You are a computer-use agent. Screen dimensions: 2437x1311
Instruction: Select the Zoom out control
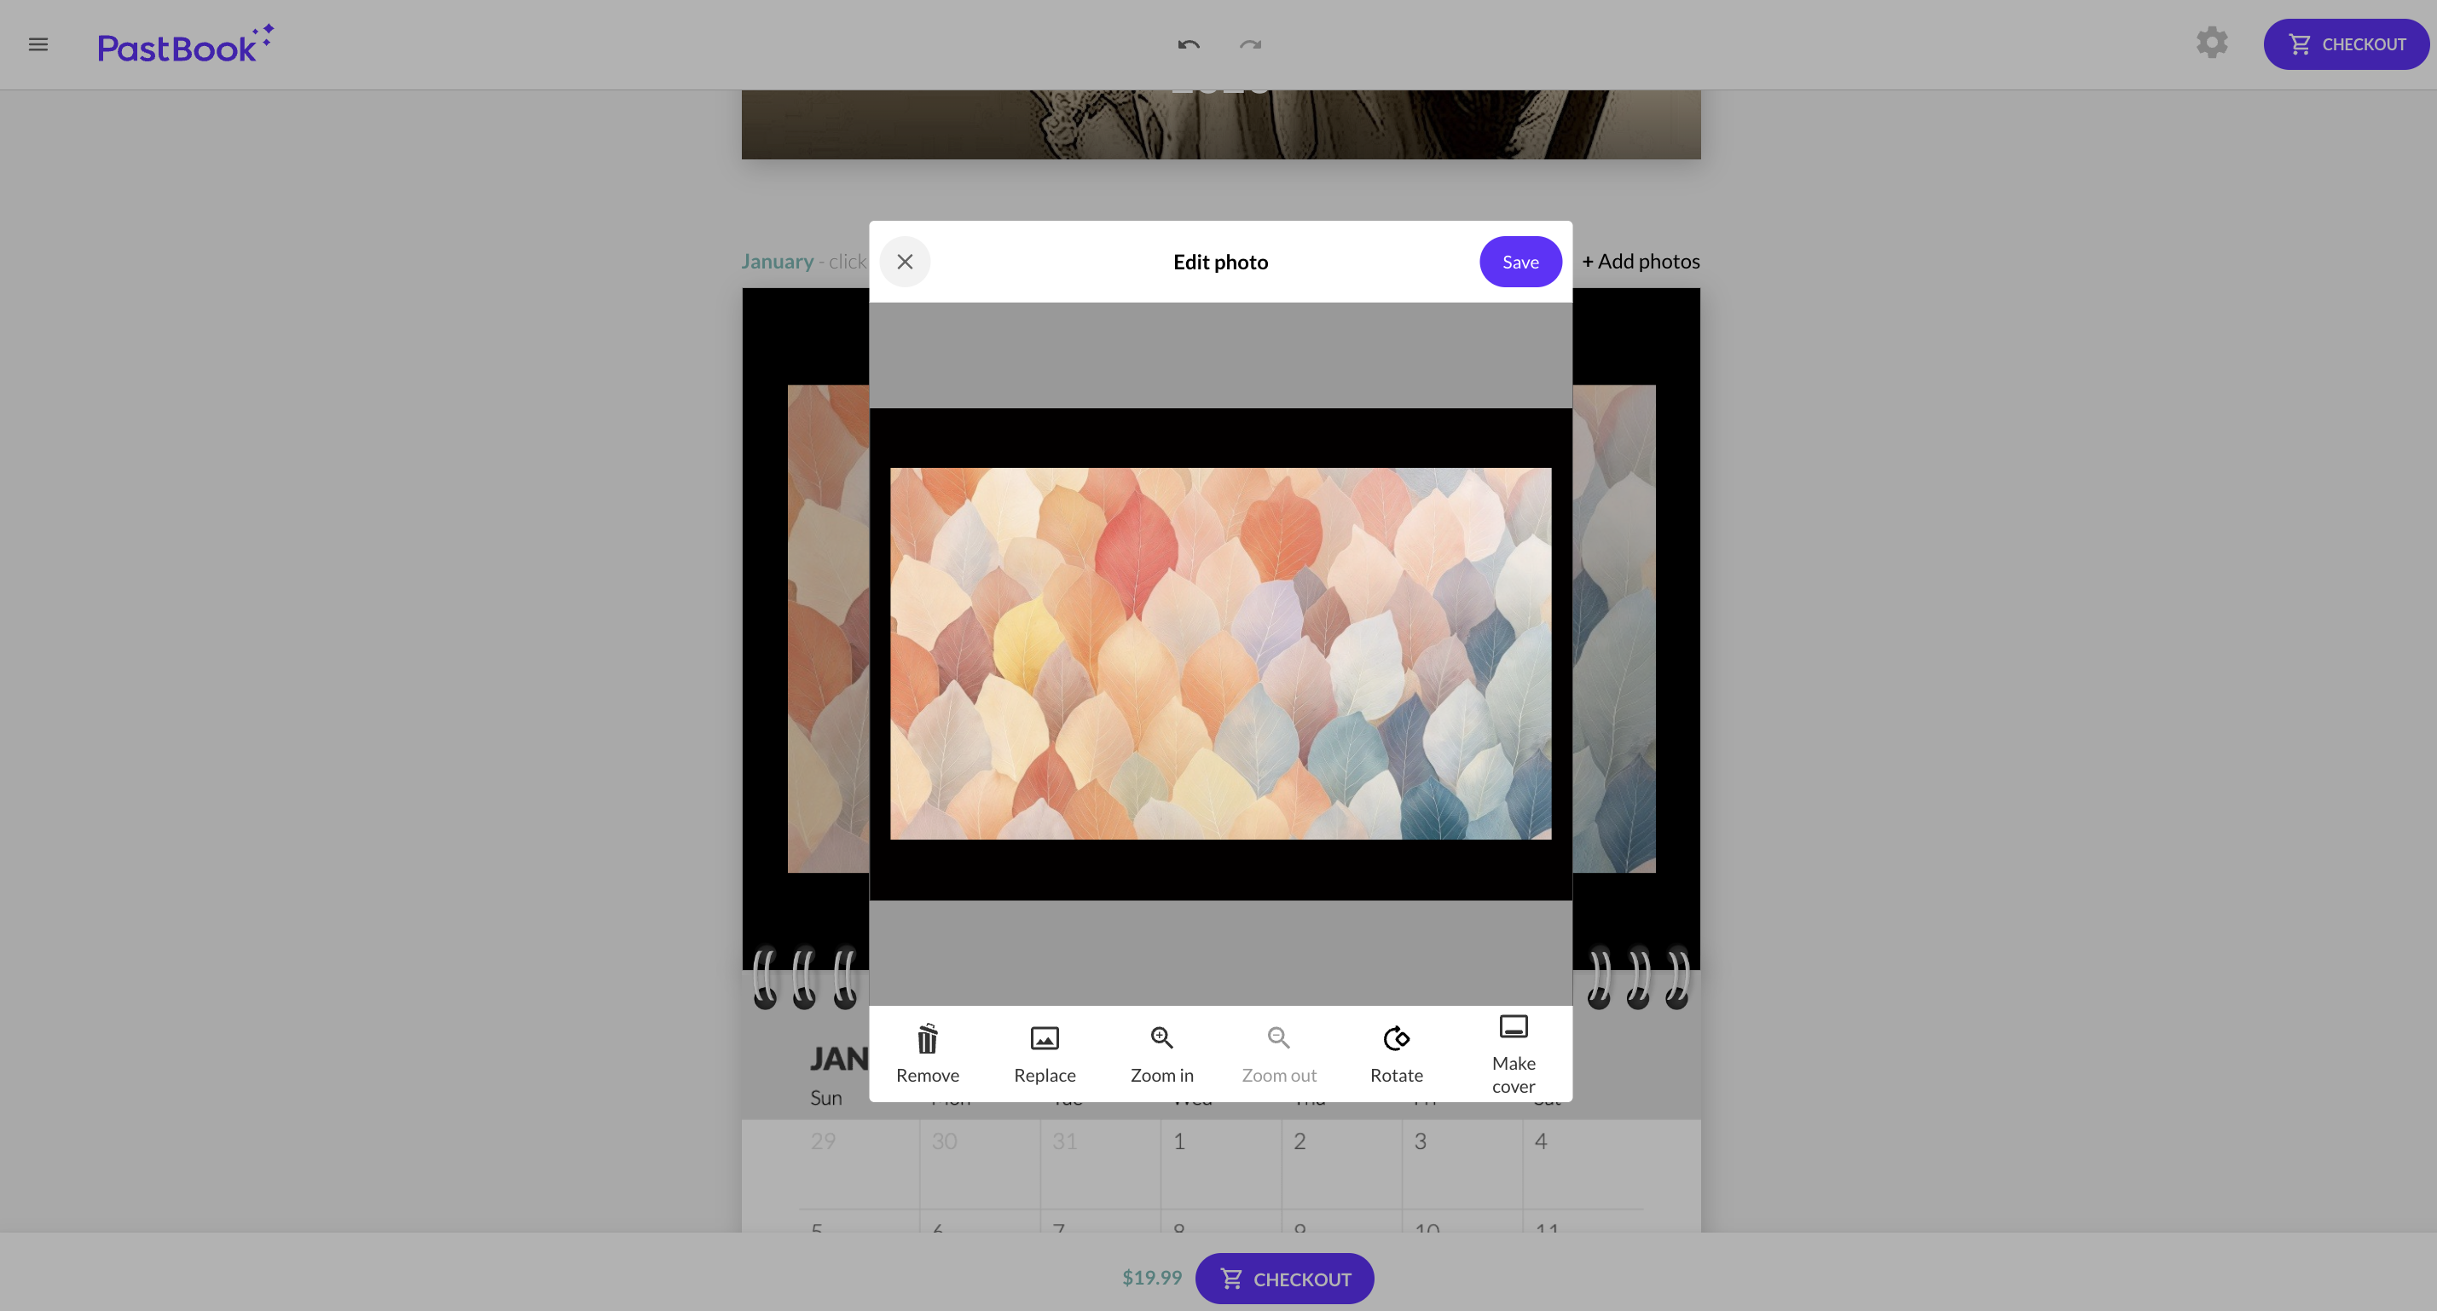(1278, 1053)
